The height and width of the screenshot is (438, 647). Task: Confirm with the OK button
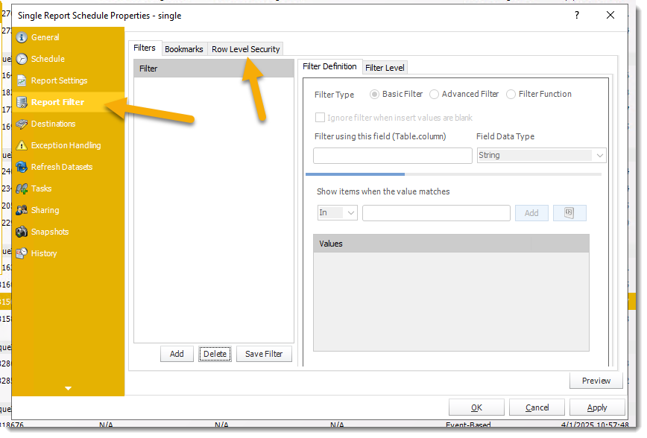pyautogui.click(x=476, y=407)
